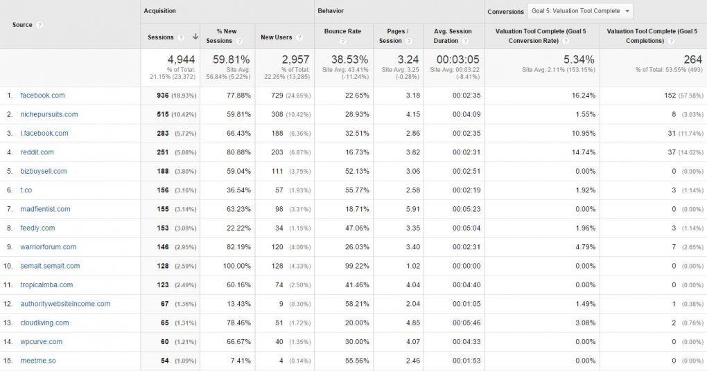707x371 pixels.
Task: Open help icon next to Source header
Action: pos(40,25)
